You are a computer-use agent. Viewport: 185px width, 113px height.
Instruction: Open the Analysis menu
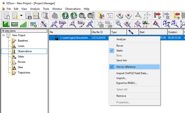(35, 9)
